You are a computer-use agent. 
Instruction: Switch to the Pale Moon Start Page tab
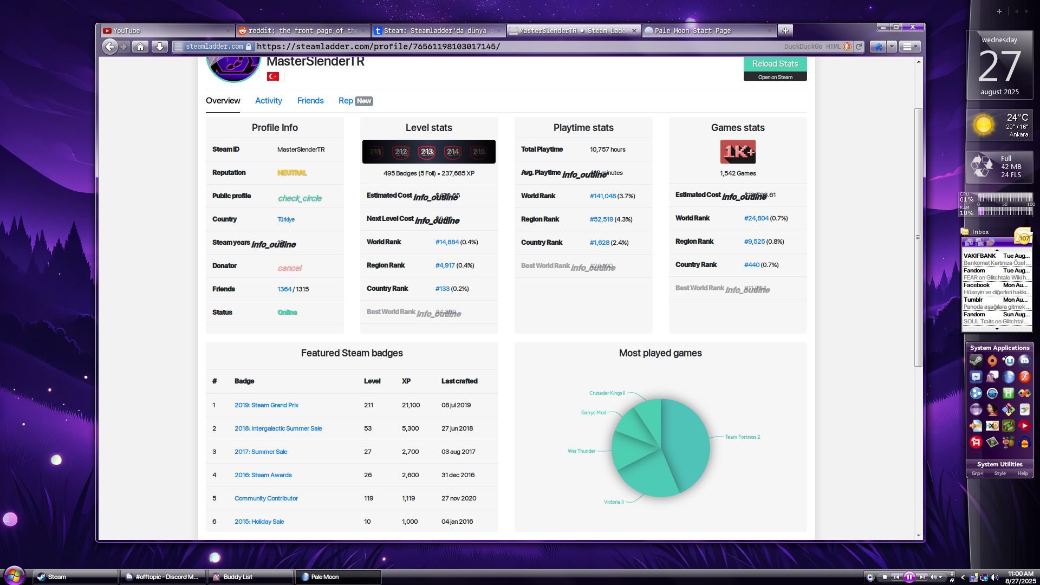pos(709,31)
